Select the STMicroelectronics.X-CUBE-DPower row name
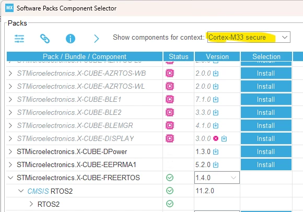The width and height of the screenshot is (303, 212). click(72, 151)
